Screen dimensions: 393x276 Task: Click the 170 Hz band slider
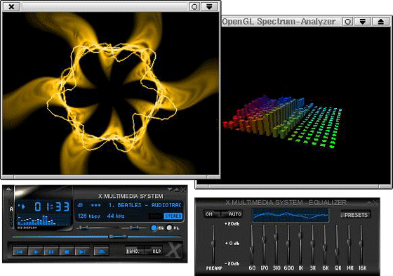pyautogui.click(x=264, y=244)
